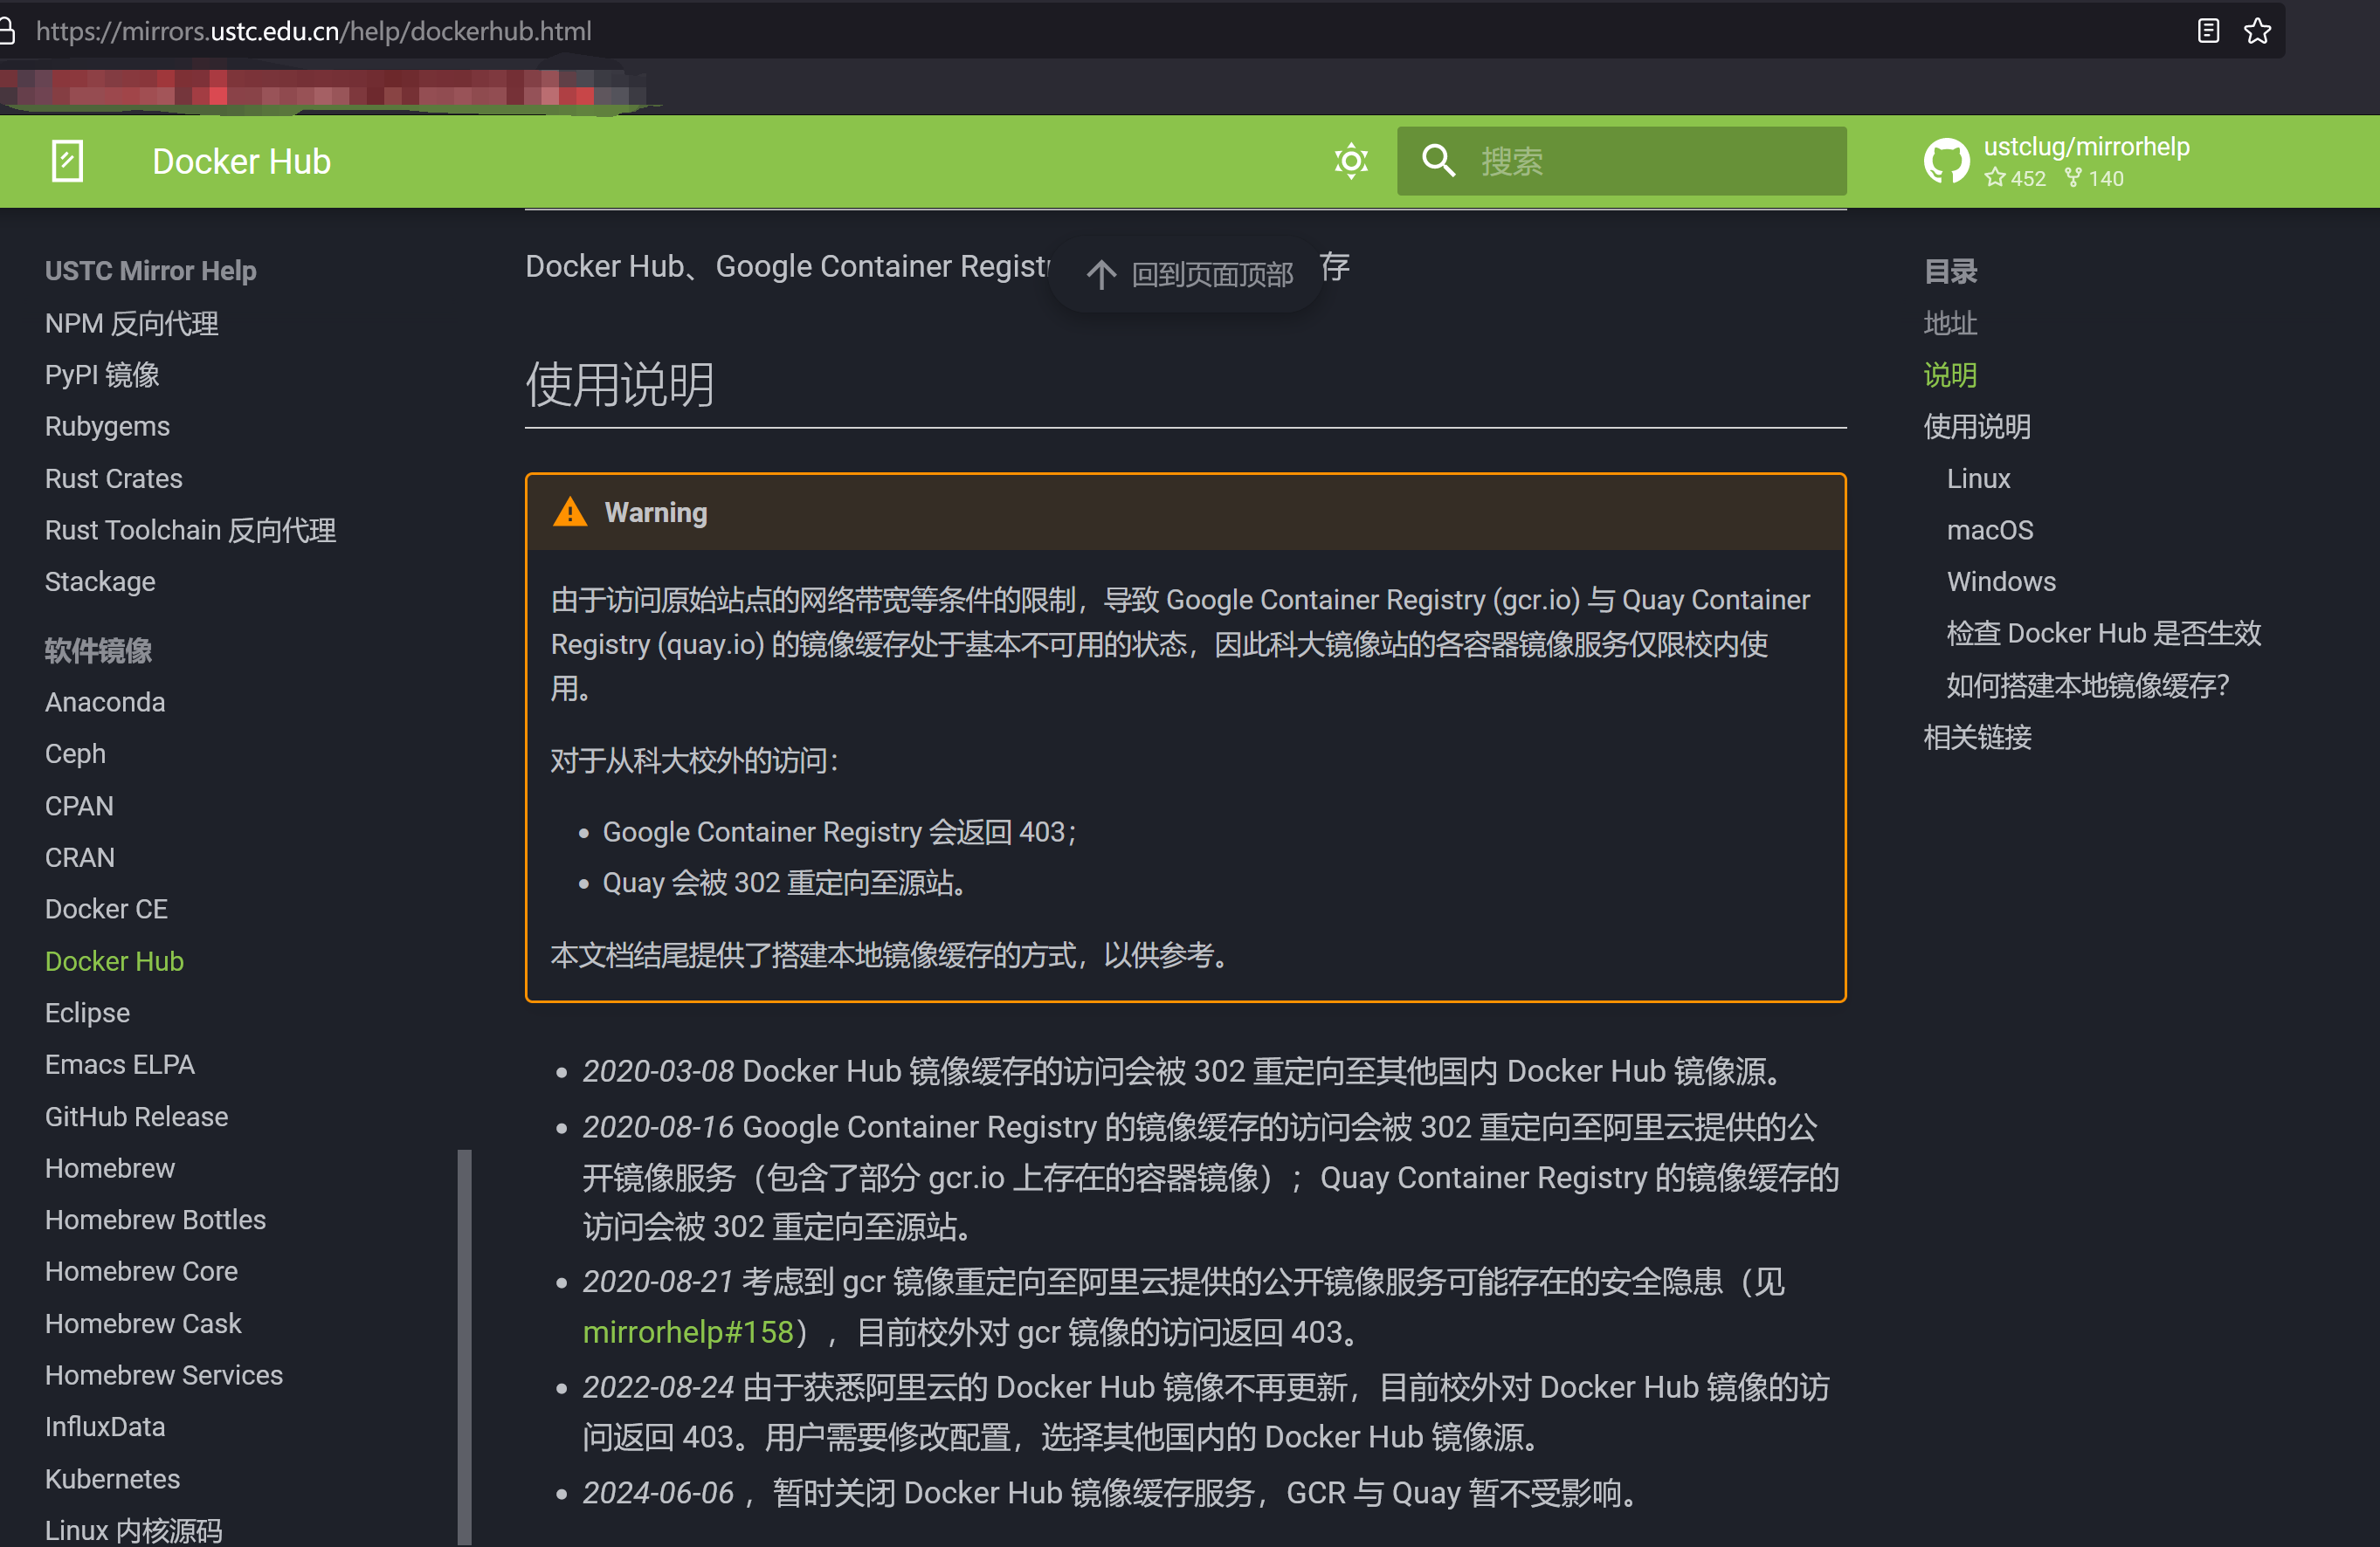Open Rust Crates help page
This screenshot has height=1547, width=2380.
tap(113, 478)
